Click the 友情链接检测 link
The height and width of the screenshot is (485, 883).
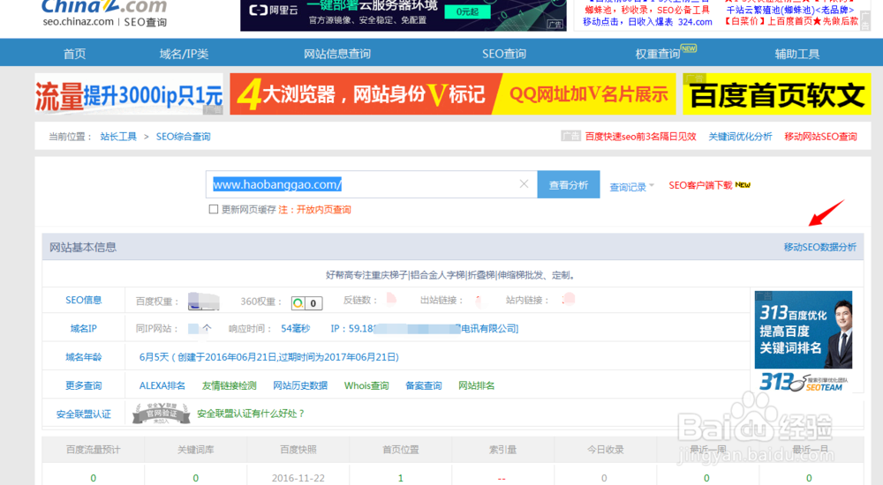(230, 385)
